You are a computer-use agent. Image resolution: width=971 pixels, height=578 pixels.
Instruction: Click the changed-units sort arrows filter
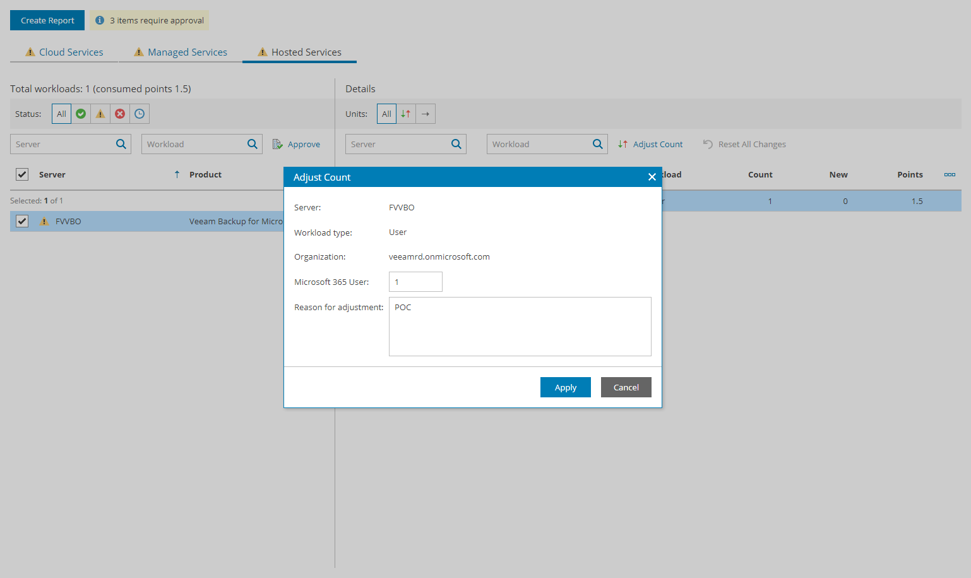[x=405, y=114]
